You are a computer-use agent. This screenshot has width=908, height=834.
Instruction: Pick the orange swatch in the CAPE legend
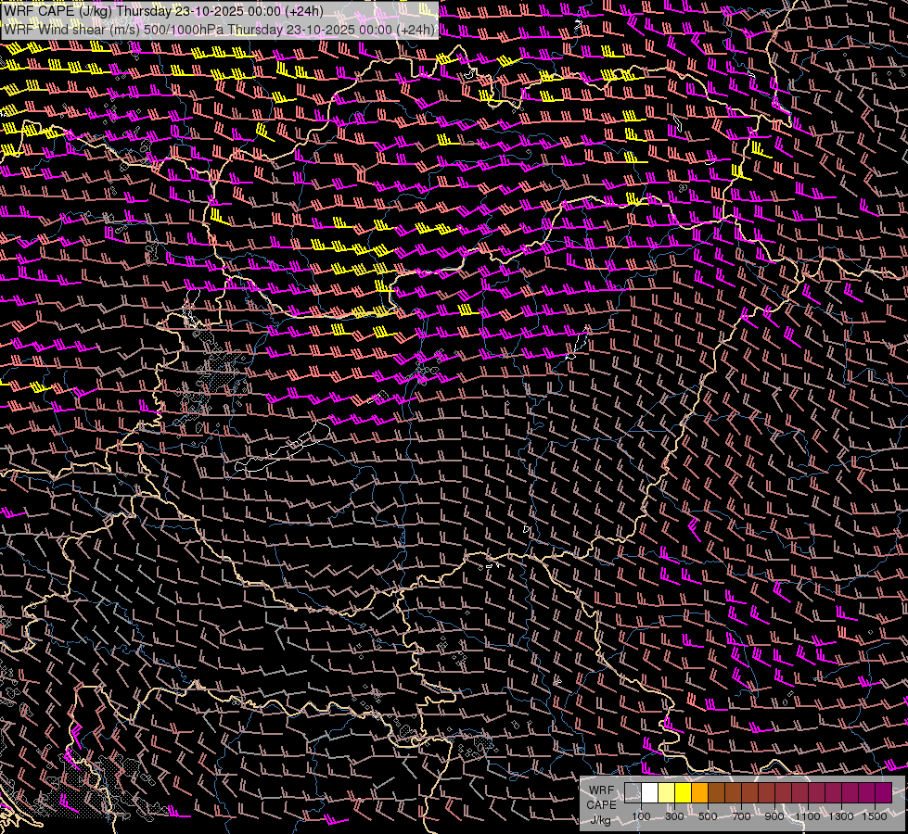(699, 793)
